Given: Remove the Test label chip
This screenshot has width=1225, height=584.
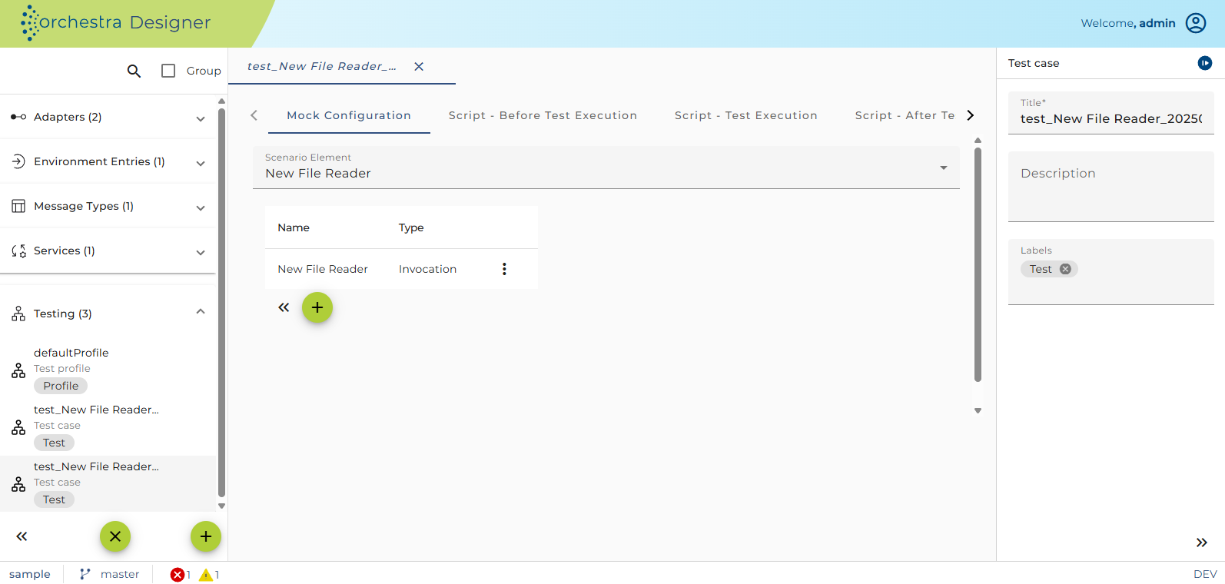Looking at the screenshot, I should (1065, 269).
